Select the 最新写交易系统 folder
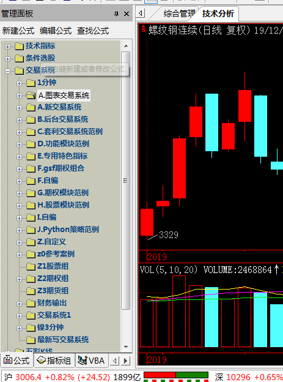 pos(63,340)
